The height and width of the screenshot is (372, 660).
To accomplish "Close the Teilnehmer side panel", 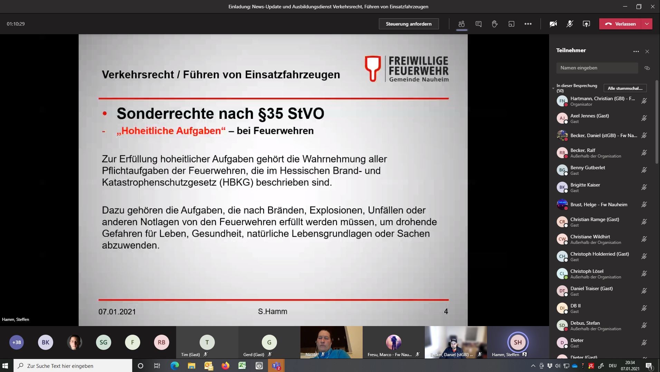I will pos(647,51).
